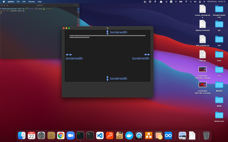Open the AppCleaner recycle box dock icon

(119, 135)
